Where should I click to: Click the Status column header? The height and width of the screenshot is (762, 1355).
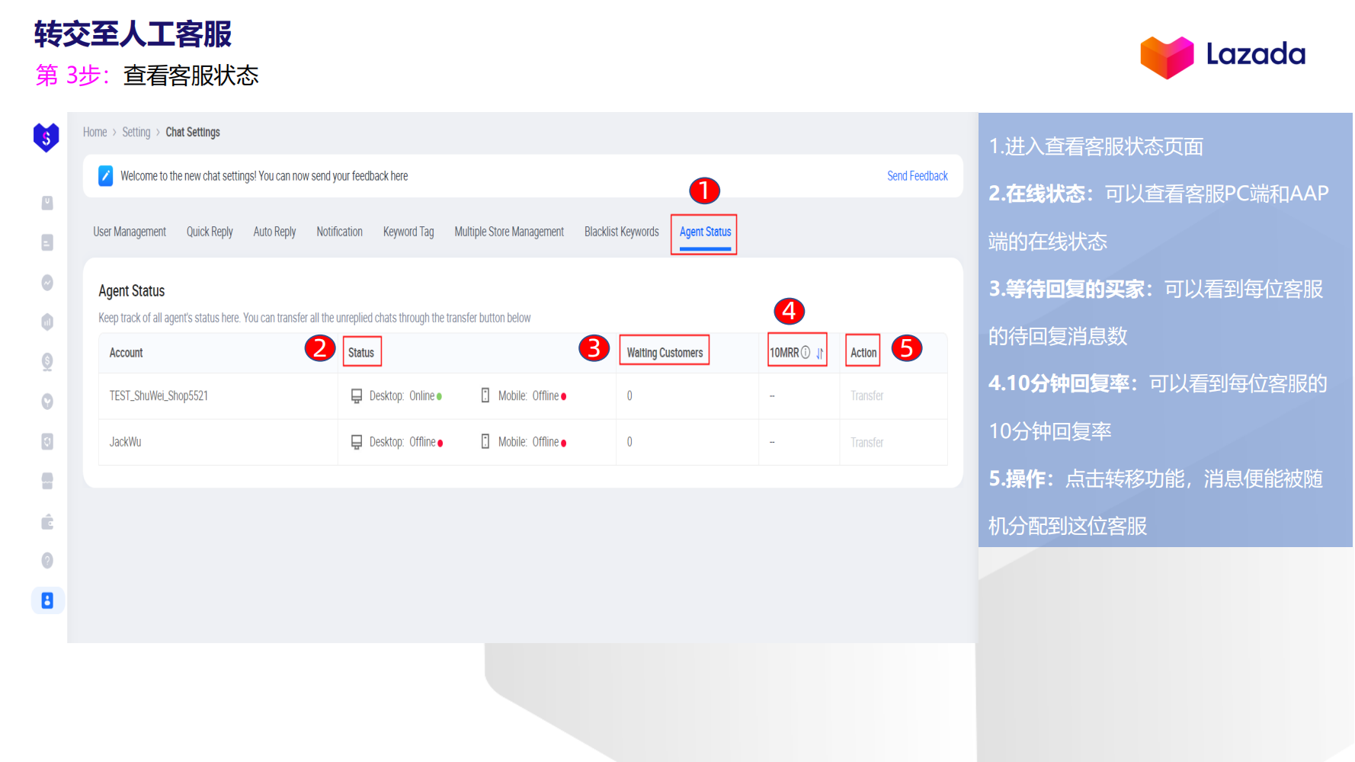tap(361, 353)
